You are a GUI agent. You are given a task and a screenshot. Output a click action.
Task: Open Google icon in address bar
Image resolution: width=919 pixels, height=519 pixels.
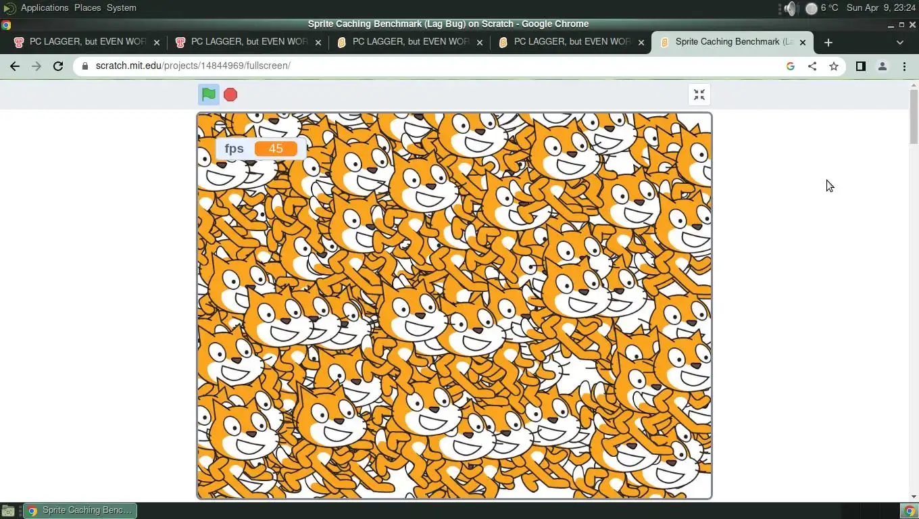(791, 66)
